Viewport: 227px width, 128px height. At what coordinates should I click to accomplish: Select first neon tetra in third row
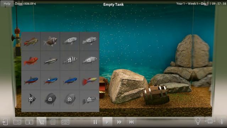point(31,80)
